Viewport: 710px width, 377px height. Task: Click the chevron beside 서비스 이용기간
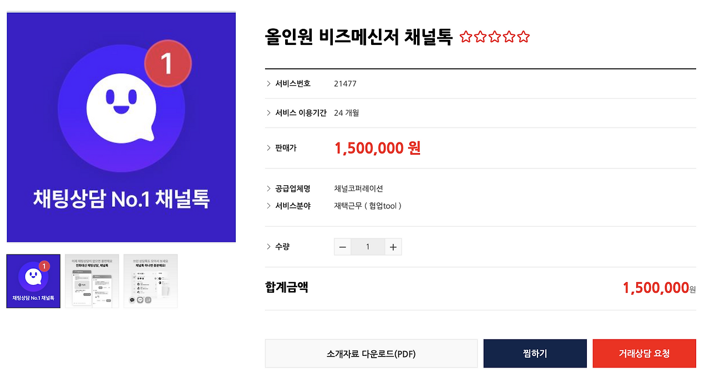click(269, 113)
